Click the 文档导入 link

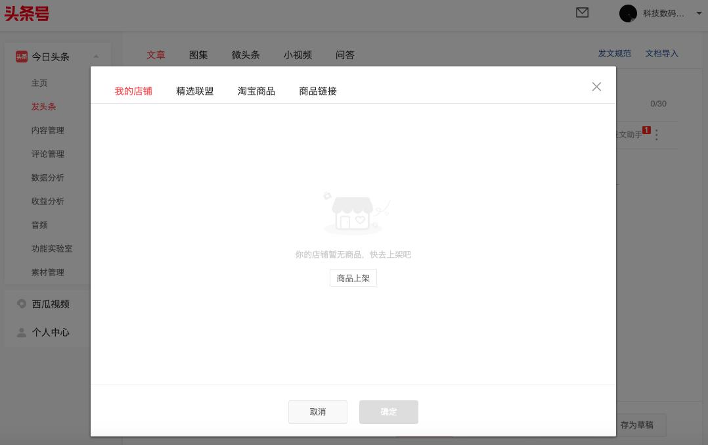click(x=661, y=53)
